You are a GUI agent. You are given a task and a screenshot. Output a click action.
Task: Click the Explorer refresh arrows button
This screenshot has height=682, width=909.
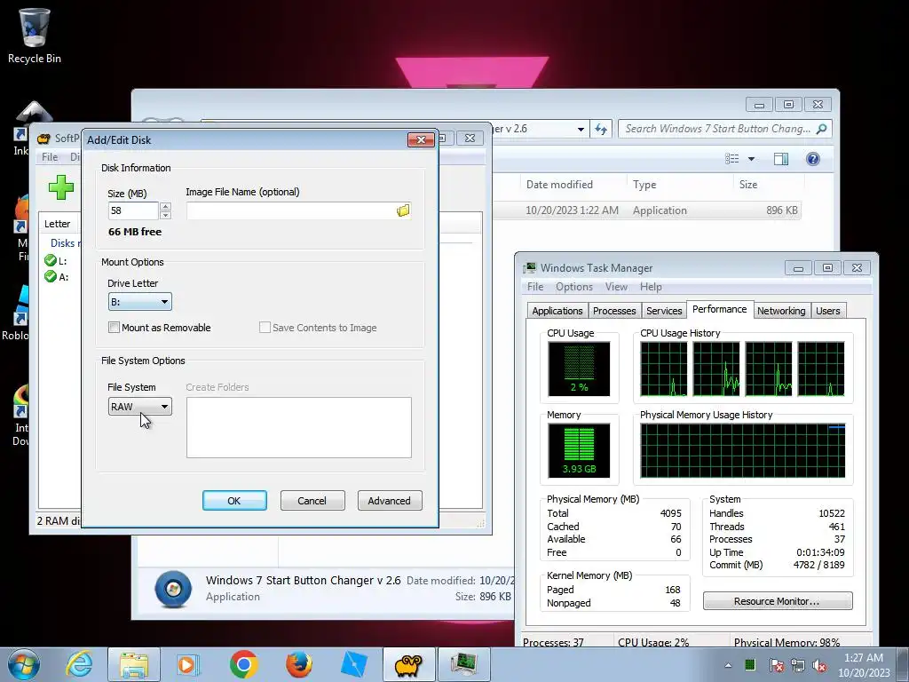601,129
